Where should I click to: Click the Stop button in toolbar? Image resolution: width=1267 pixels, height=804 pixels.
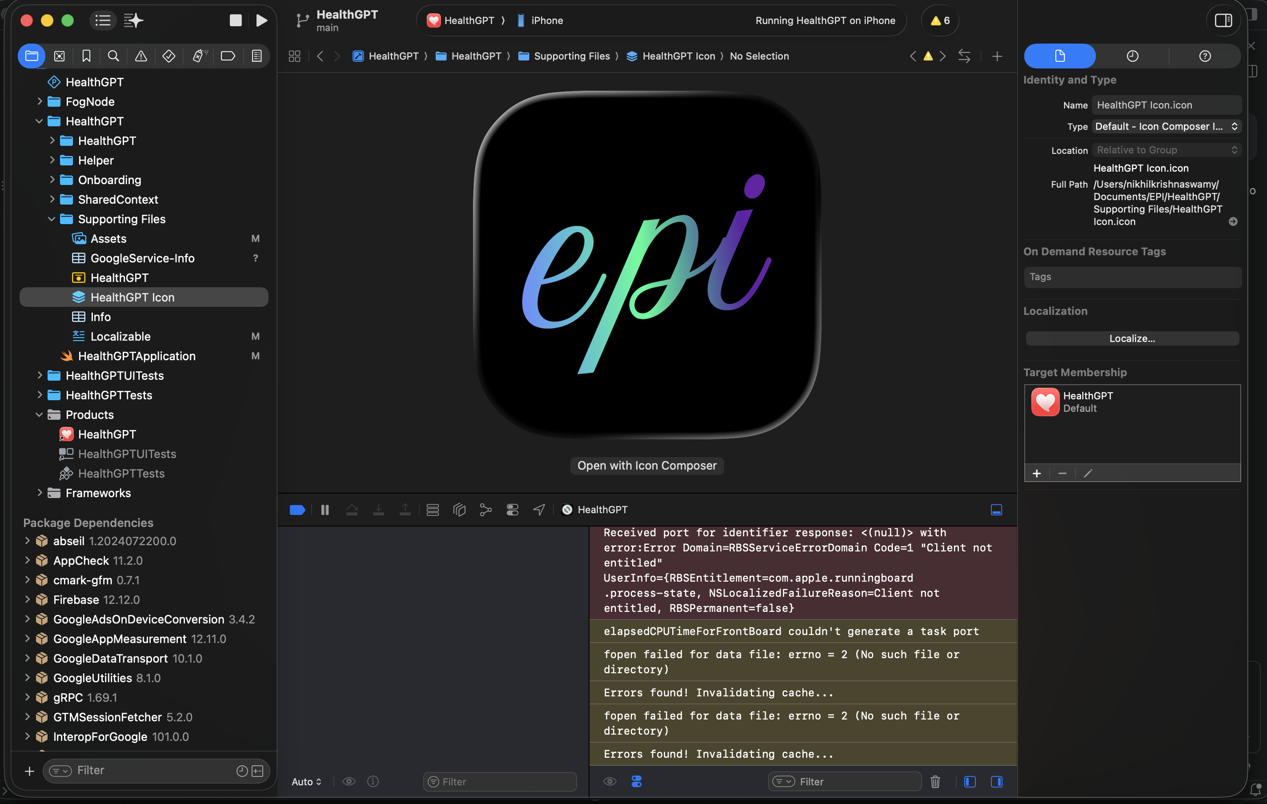click(235, 20)
